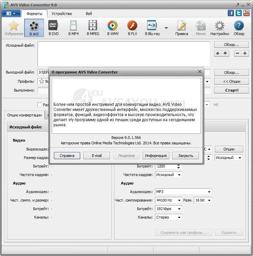Close the About AVS Video Converter dialog
This screenshot has width=253, height=256.
coord(200,72)
